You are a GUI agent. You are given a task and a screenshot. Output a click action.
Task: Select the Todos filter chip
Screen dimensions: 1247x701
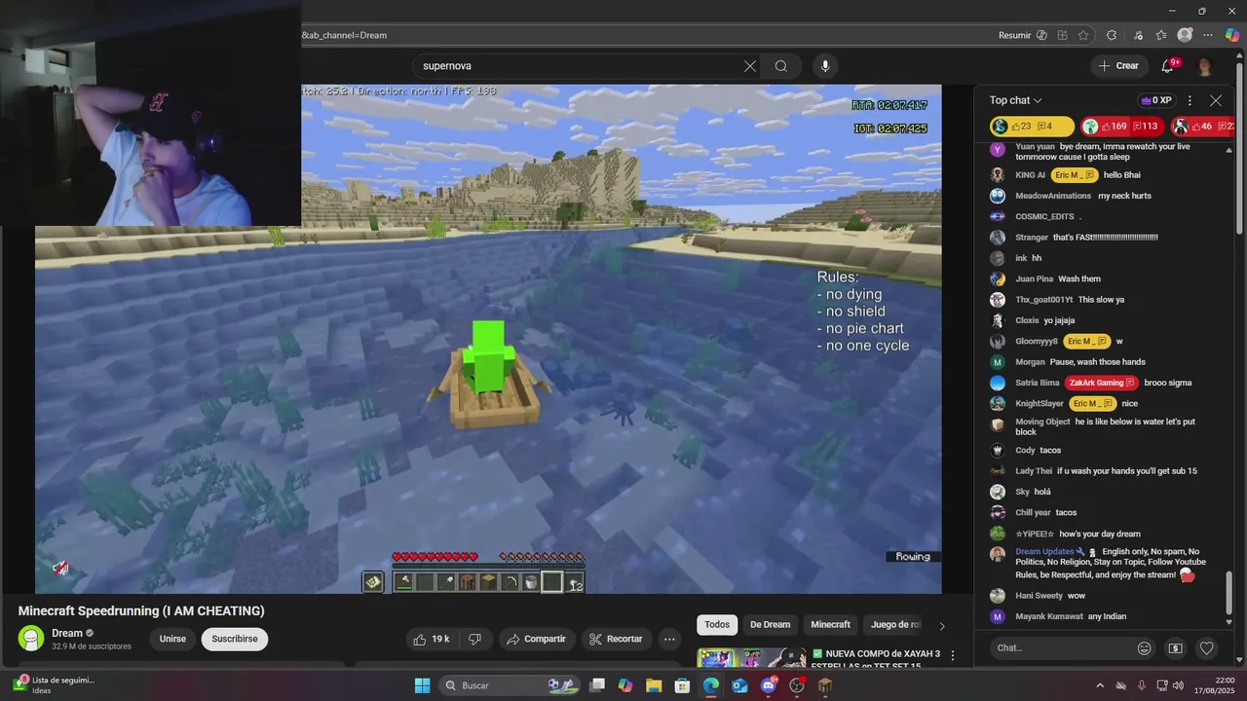click(717, 625)
